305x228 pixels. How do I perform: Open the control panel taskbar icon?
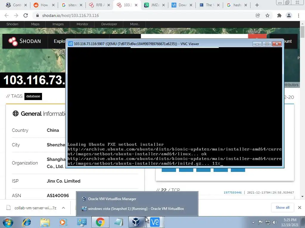tap(82, 222)
